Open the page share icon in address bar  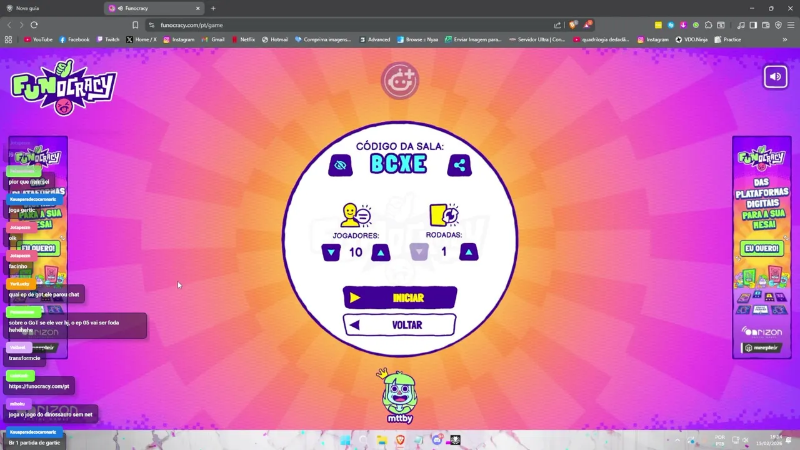pyautogui.click(x=557, y=25)
